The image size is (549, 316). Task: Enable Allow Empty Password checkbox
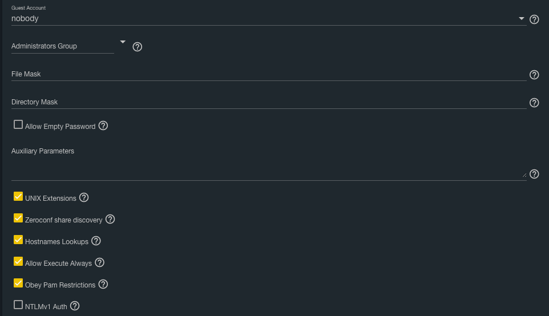coord(18,125)
